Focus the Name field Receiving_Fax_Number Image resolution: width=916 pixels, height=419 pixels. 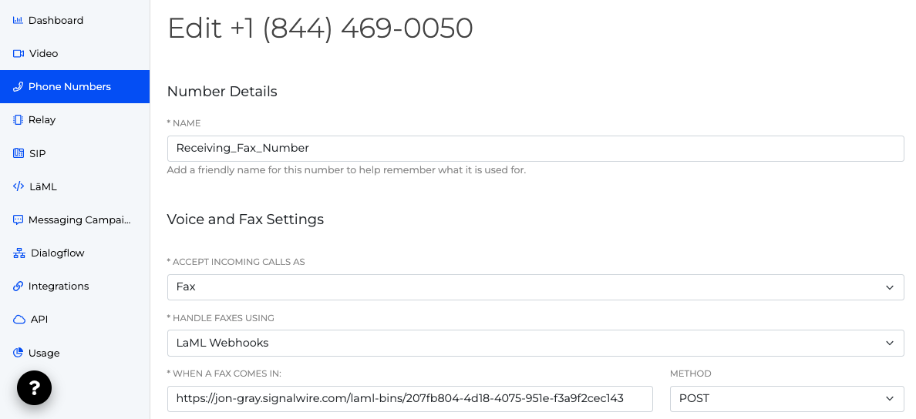(x=535, y=149)
